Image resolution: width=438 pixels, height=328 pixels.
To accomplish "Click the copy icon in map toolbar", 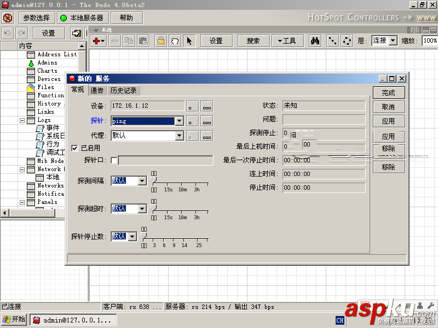I will click(x=129, y=41).
